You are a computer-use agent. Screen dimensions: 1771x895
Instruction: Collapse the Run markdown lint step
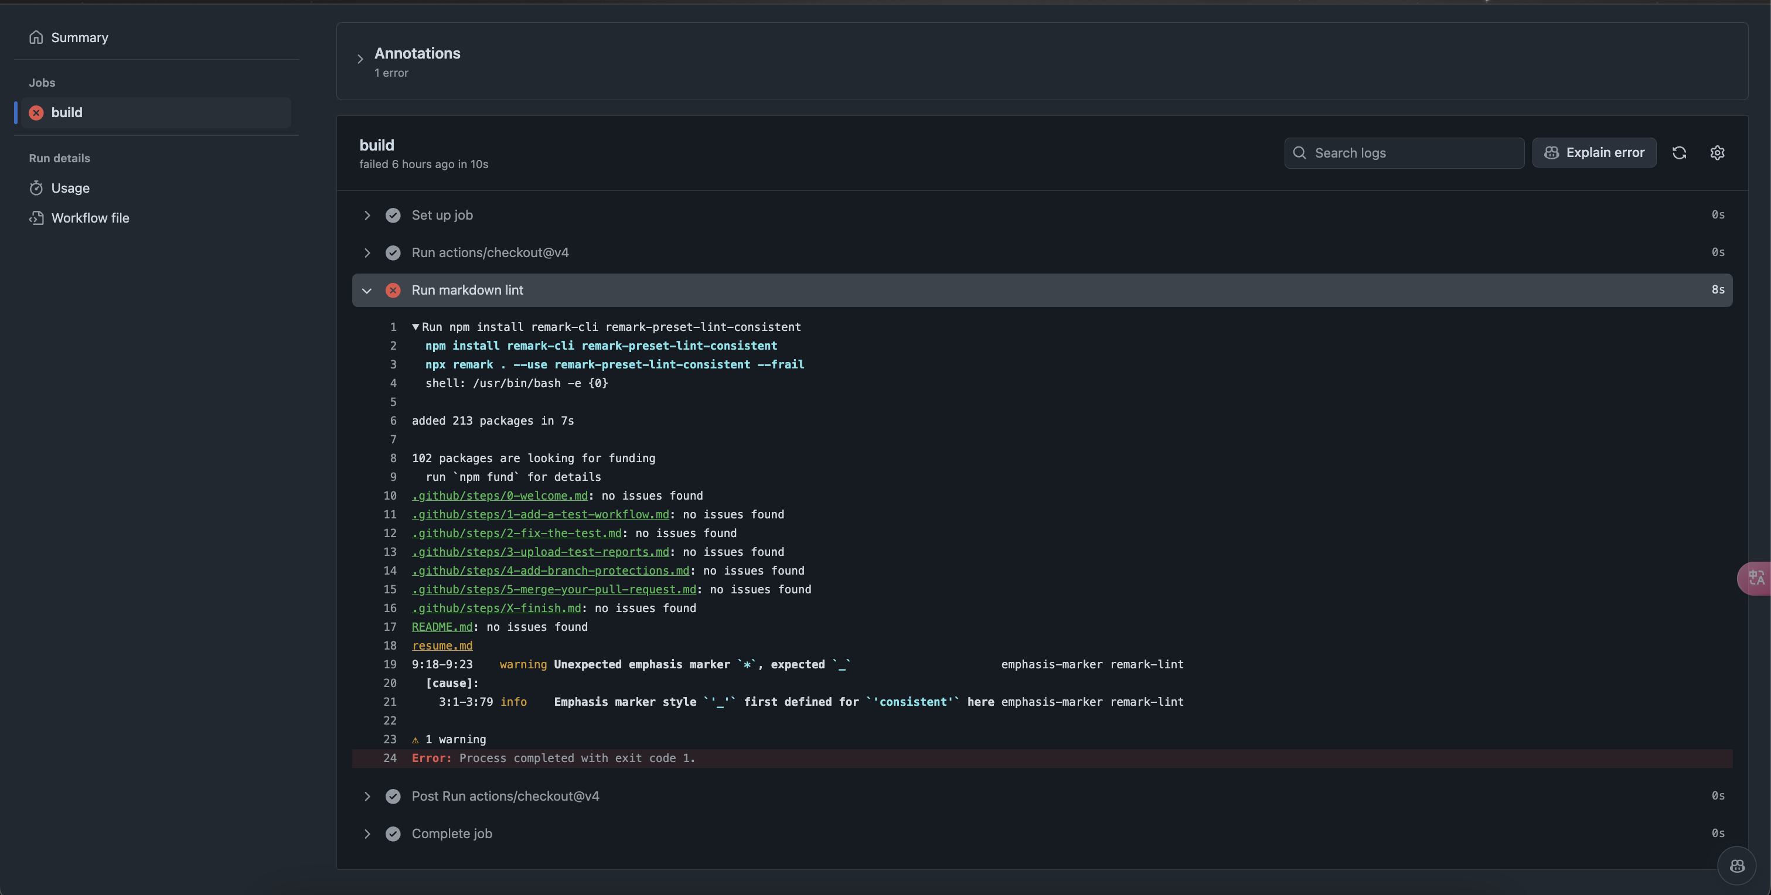(x=367, y=290)
